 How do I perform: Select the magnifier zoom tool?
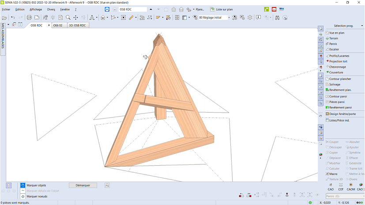(68, 18)
